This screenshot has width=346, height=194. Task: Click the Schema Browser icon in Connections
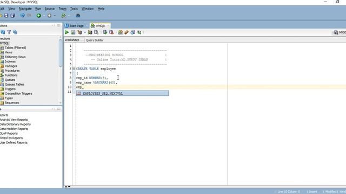(15, 32)
